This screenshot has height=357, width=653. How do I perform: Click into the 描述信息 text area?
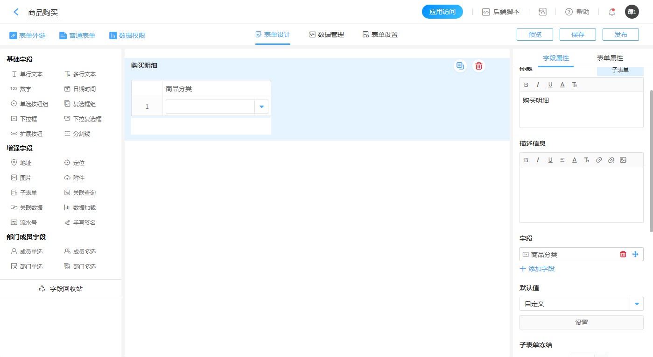[x=581, y=194]
